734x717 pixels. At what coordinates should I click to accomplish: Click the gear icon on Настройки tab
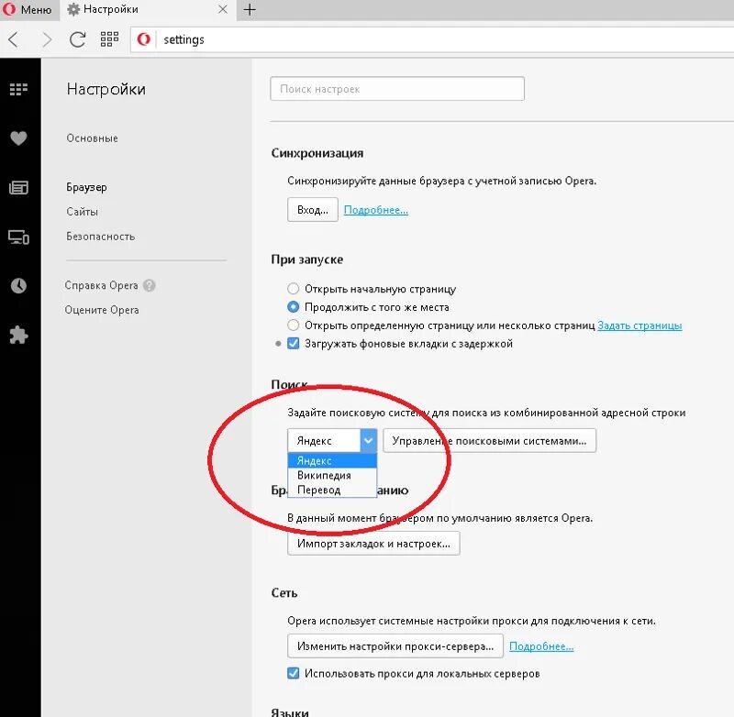[73, 9]
